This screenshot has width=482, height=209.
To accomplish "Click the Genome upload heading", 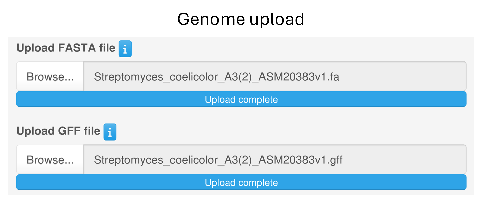I will [x=241, y=19].
